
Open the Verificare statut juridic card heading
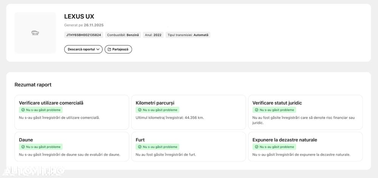coord(277,103)
